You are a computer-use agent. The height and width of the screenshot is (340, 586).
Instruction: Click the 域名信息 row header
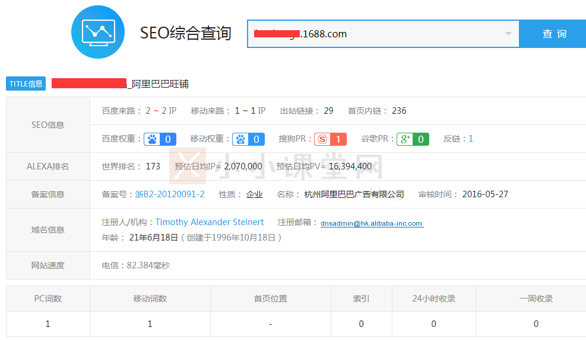tap(48, 230)
